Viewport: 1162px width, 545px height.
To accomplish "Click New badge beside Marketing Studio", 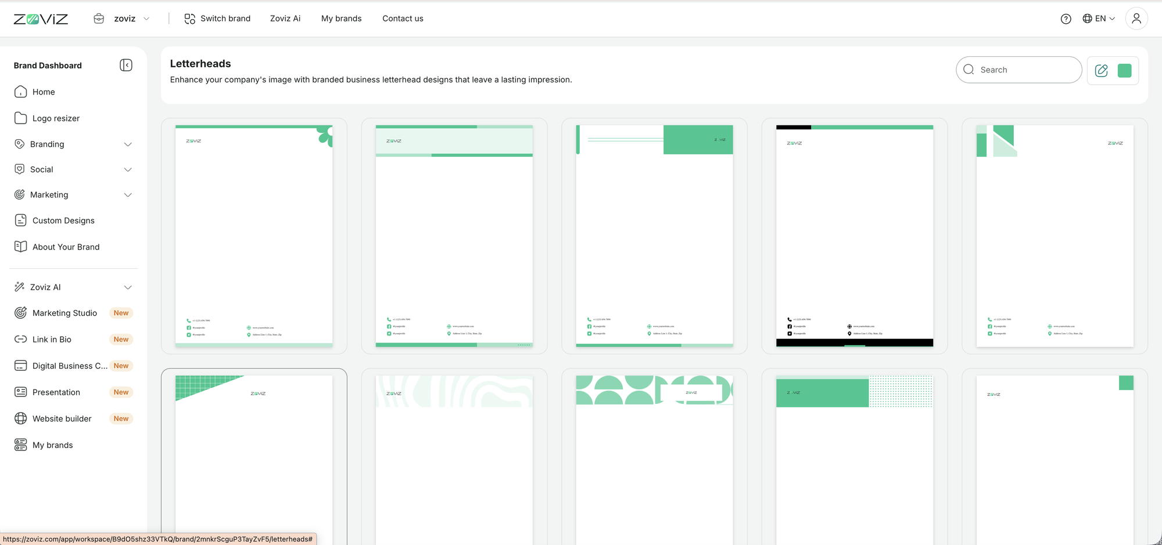I will click(121, 313).
